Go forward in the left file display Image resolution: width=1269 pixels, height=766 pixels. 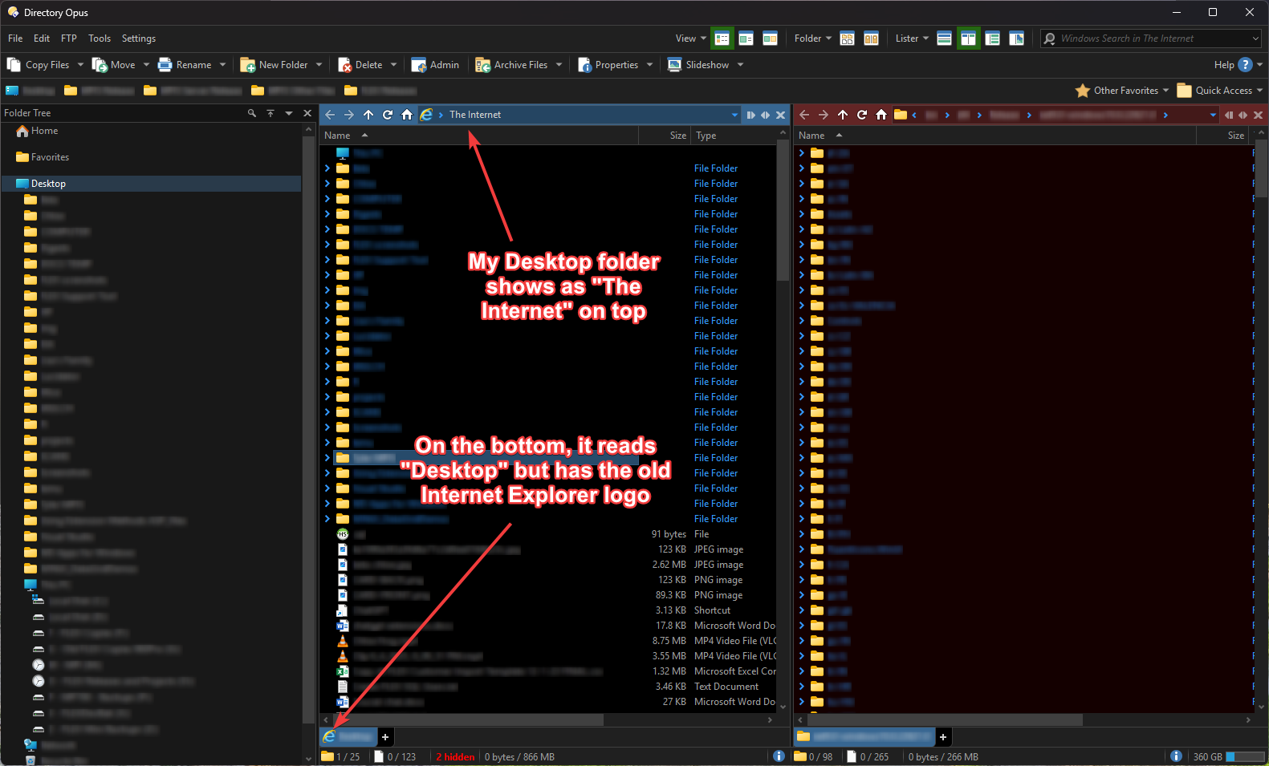(x=349, y=115)
